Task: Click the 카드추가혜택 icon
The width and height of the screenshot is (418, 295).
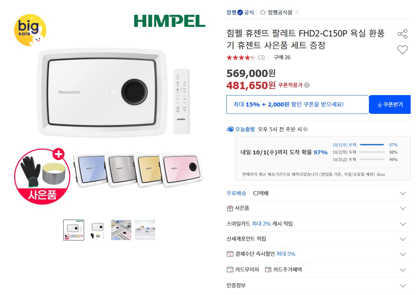Action: click(x=268, y=270)
